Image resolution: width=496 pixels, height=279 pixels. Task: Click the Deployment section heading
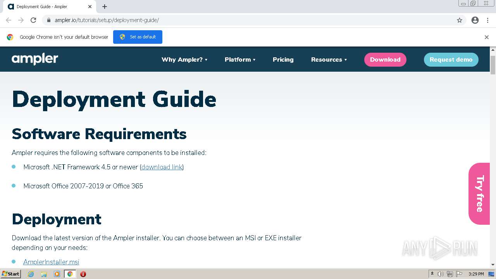tap(57, 219)
